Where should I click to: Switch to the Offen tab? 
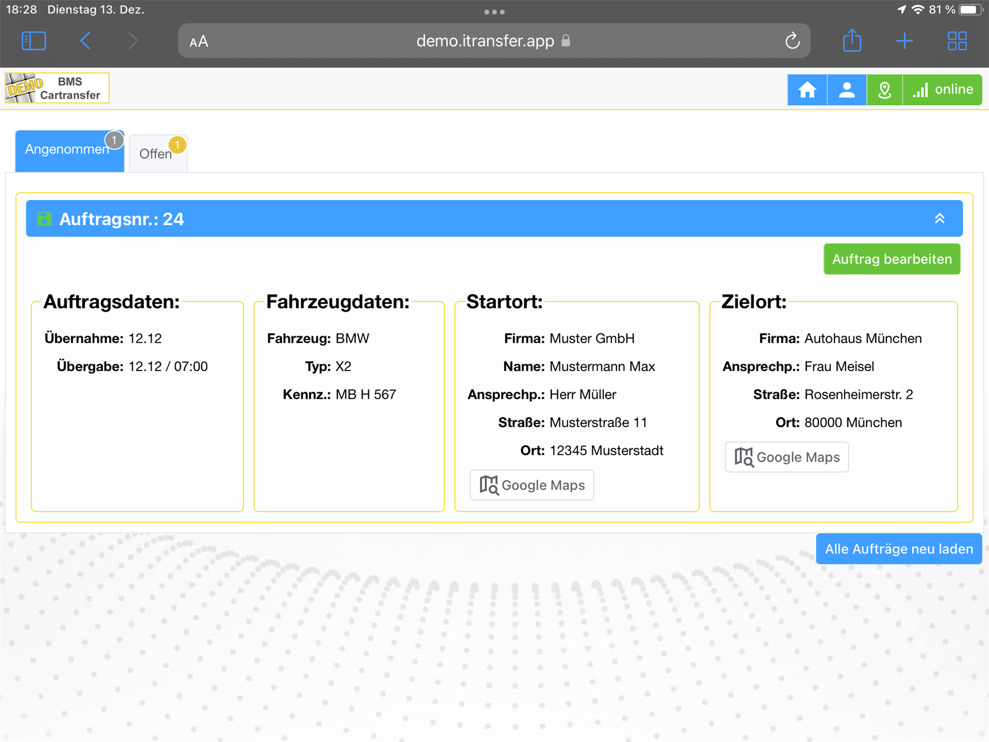pyautogui.click(x=158, y=154)
